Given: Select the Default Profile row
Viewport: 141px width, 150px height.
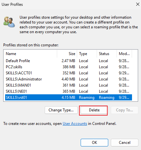Looking at the screenshot, I should click(x=68, y=61).
